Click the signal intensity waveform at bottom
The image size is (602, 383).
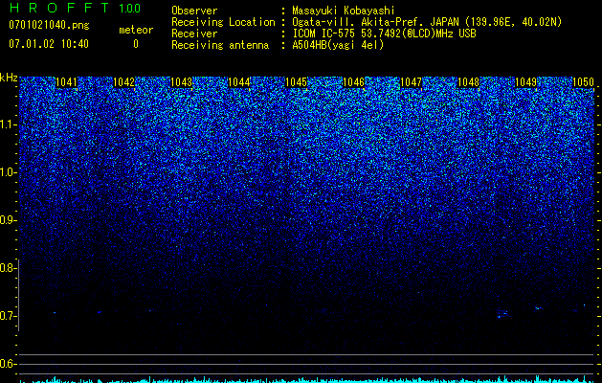click(x=307, y=379)
